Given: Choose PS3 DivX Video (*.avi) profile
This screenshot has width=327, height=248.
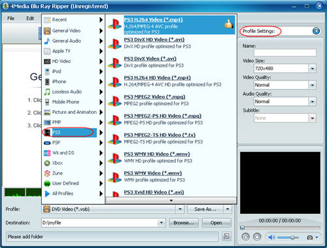Looking at the screenshot, I should click(x=171, y=62).
